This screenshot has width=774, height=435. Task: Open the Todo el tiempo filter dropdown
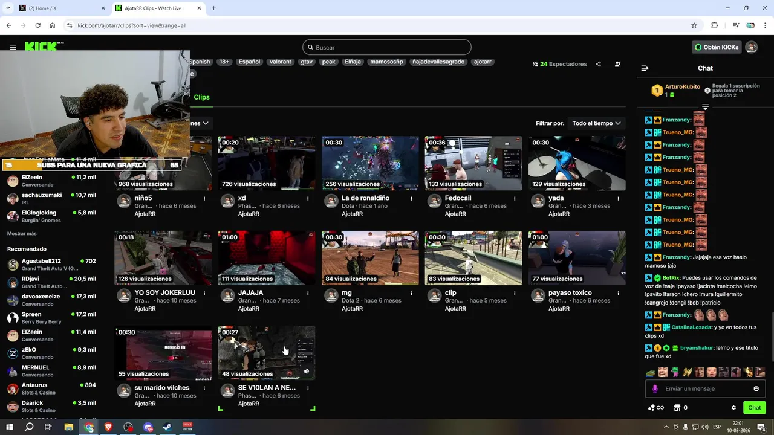point(597,123)
